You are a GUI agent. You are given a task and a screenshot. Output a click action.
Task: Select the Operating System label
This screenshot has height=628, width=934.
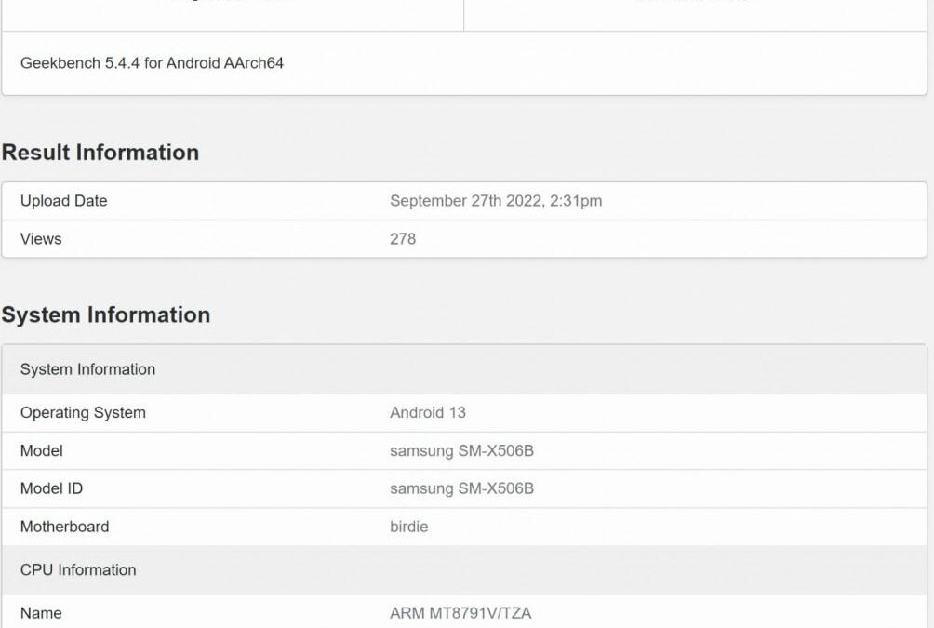click(x=83, y=413)
